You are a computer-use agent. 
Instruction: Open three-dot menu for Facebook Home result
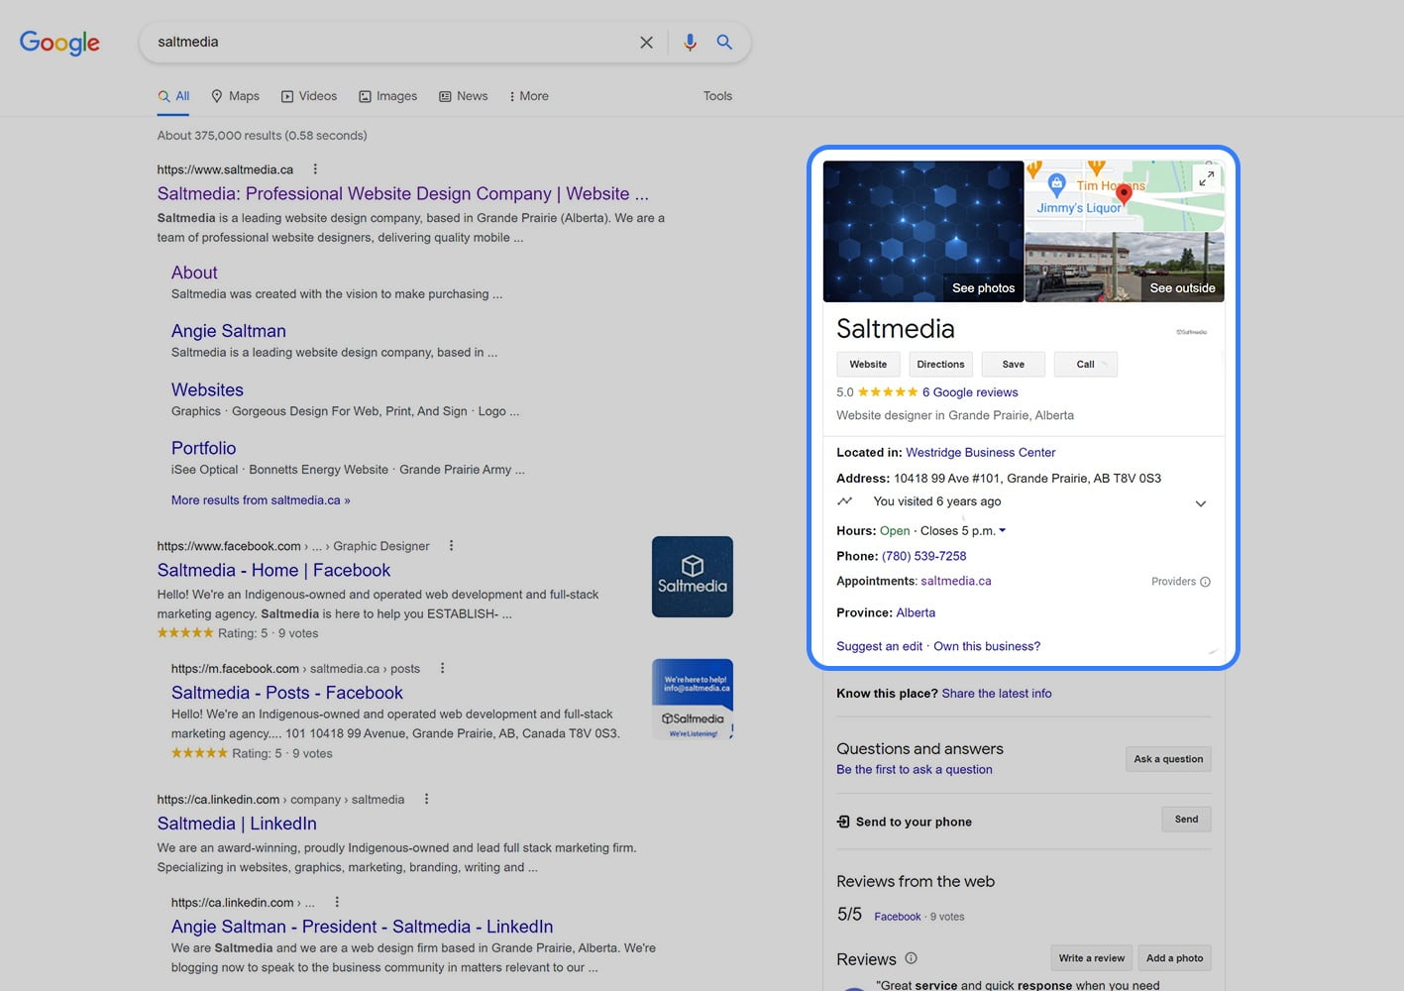pyautogui.click(x=451, y=546)
